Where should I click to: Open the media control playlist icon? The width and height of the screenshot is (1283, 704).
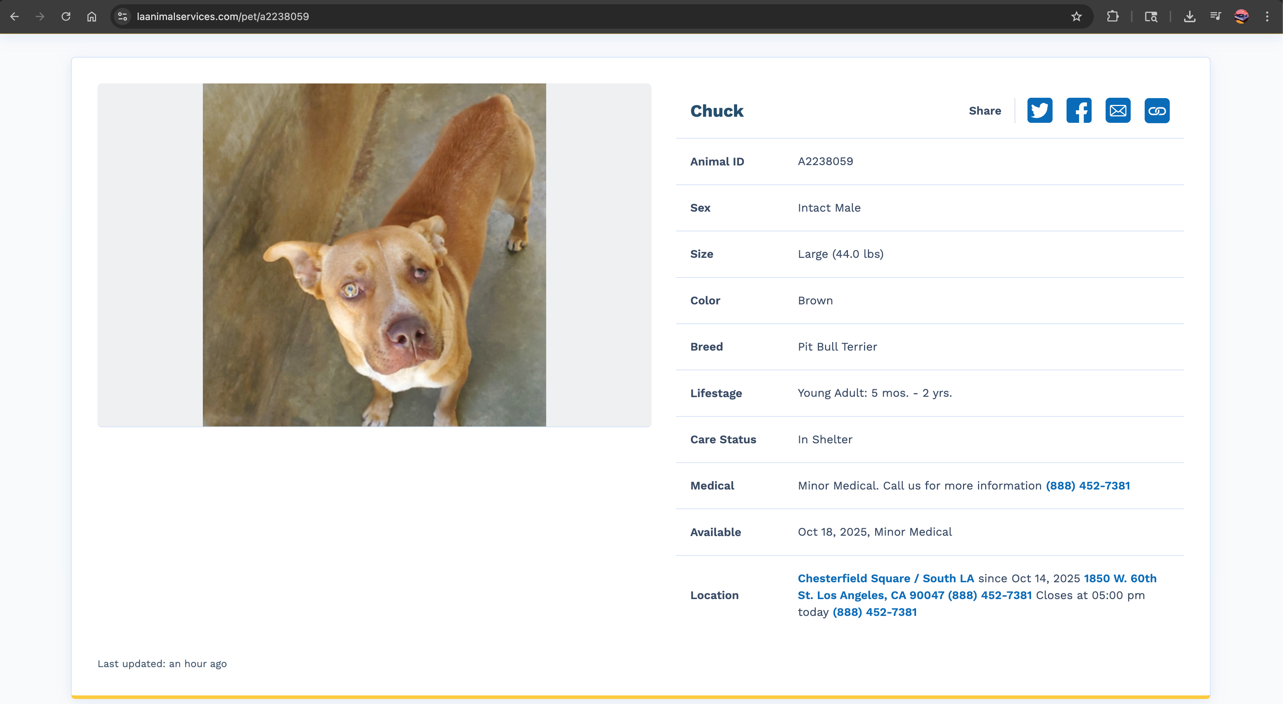click(1215, 16)
